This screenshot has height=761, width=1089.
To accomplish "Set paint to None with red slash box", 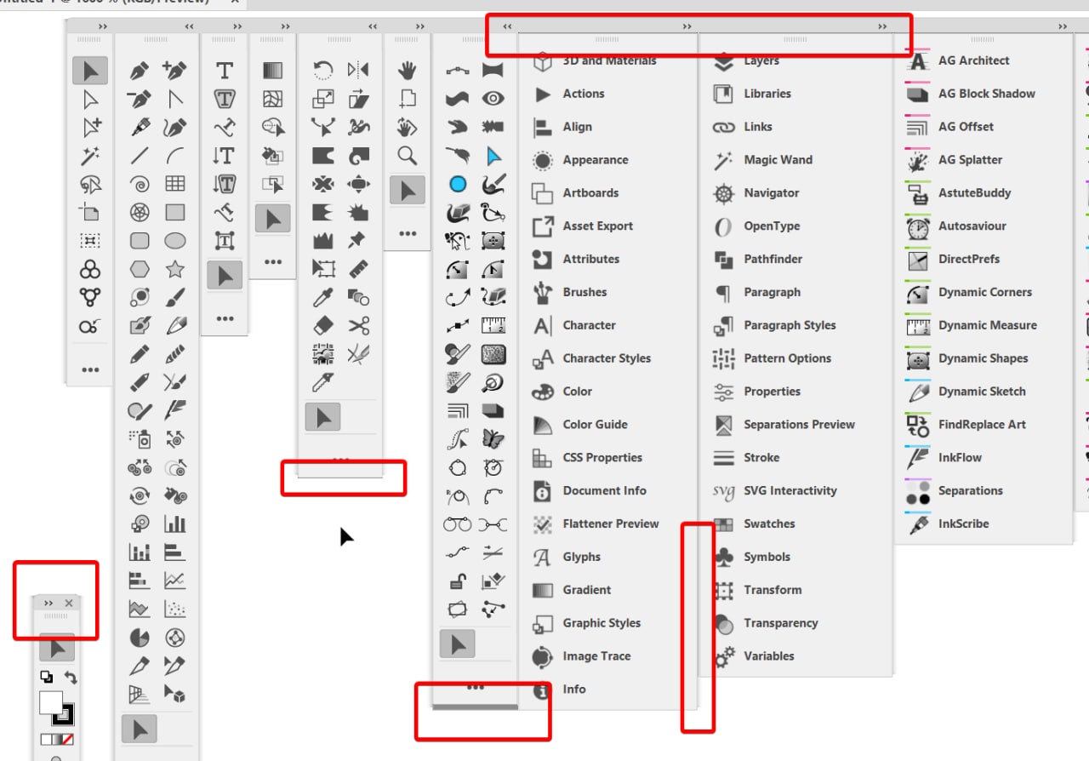I will coord(68,740).
